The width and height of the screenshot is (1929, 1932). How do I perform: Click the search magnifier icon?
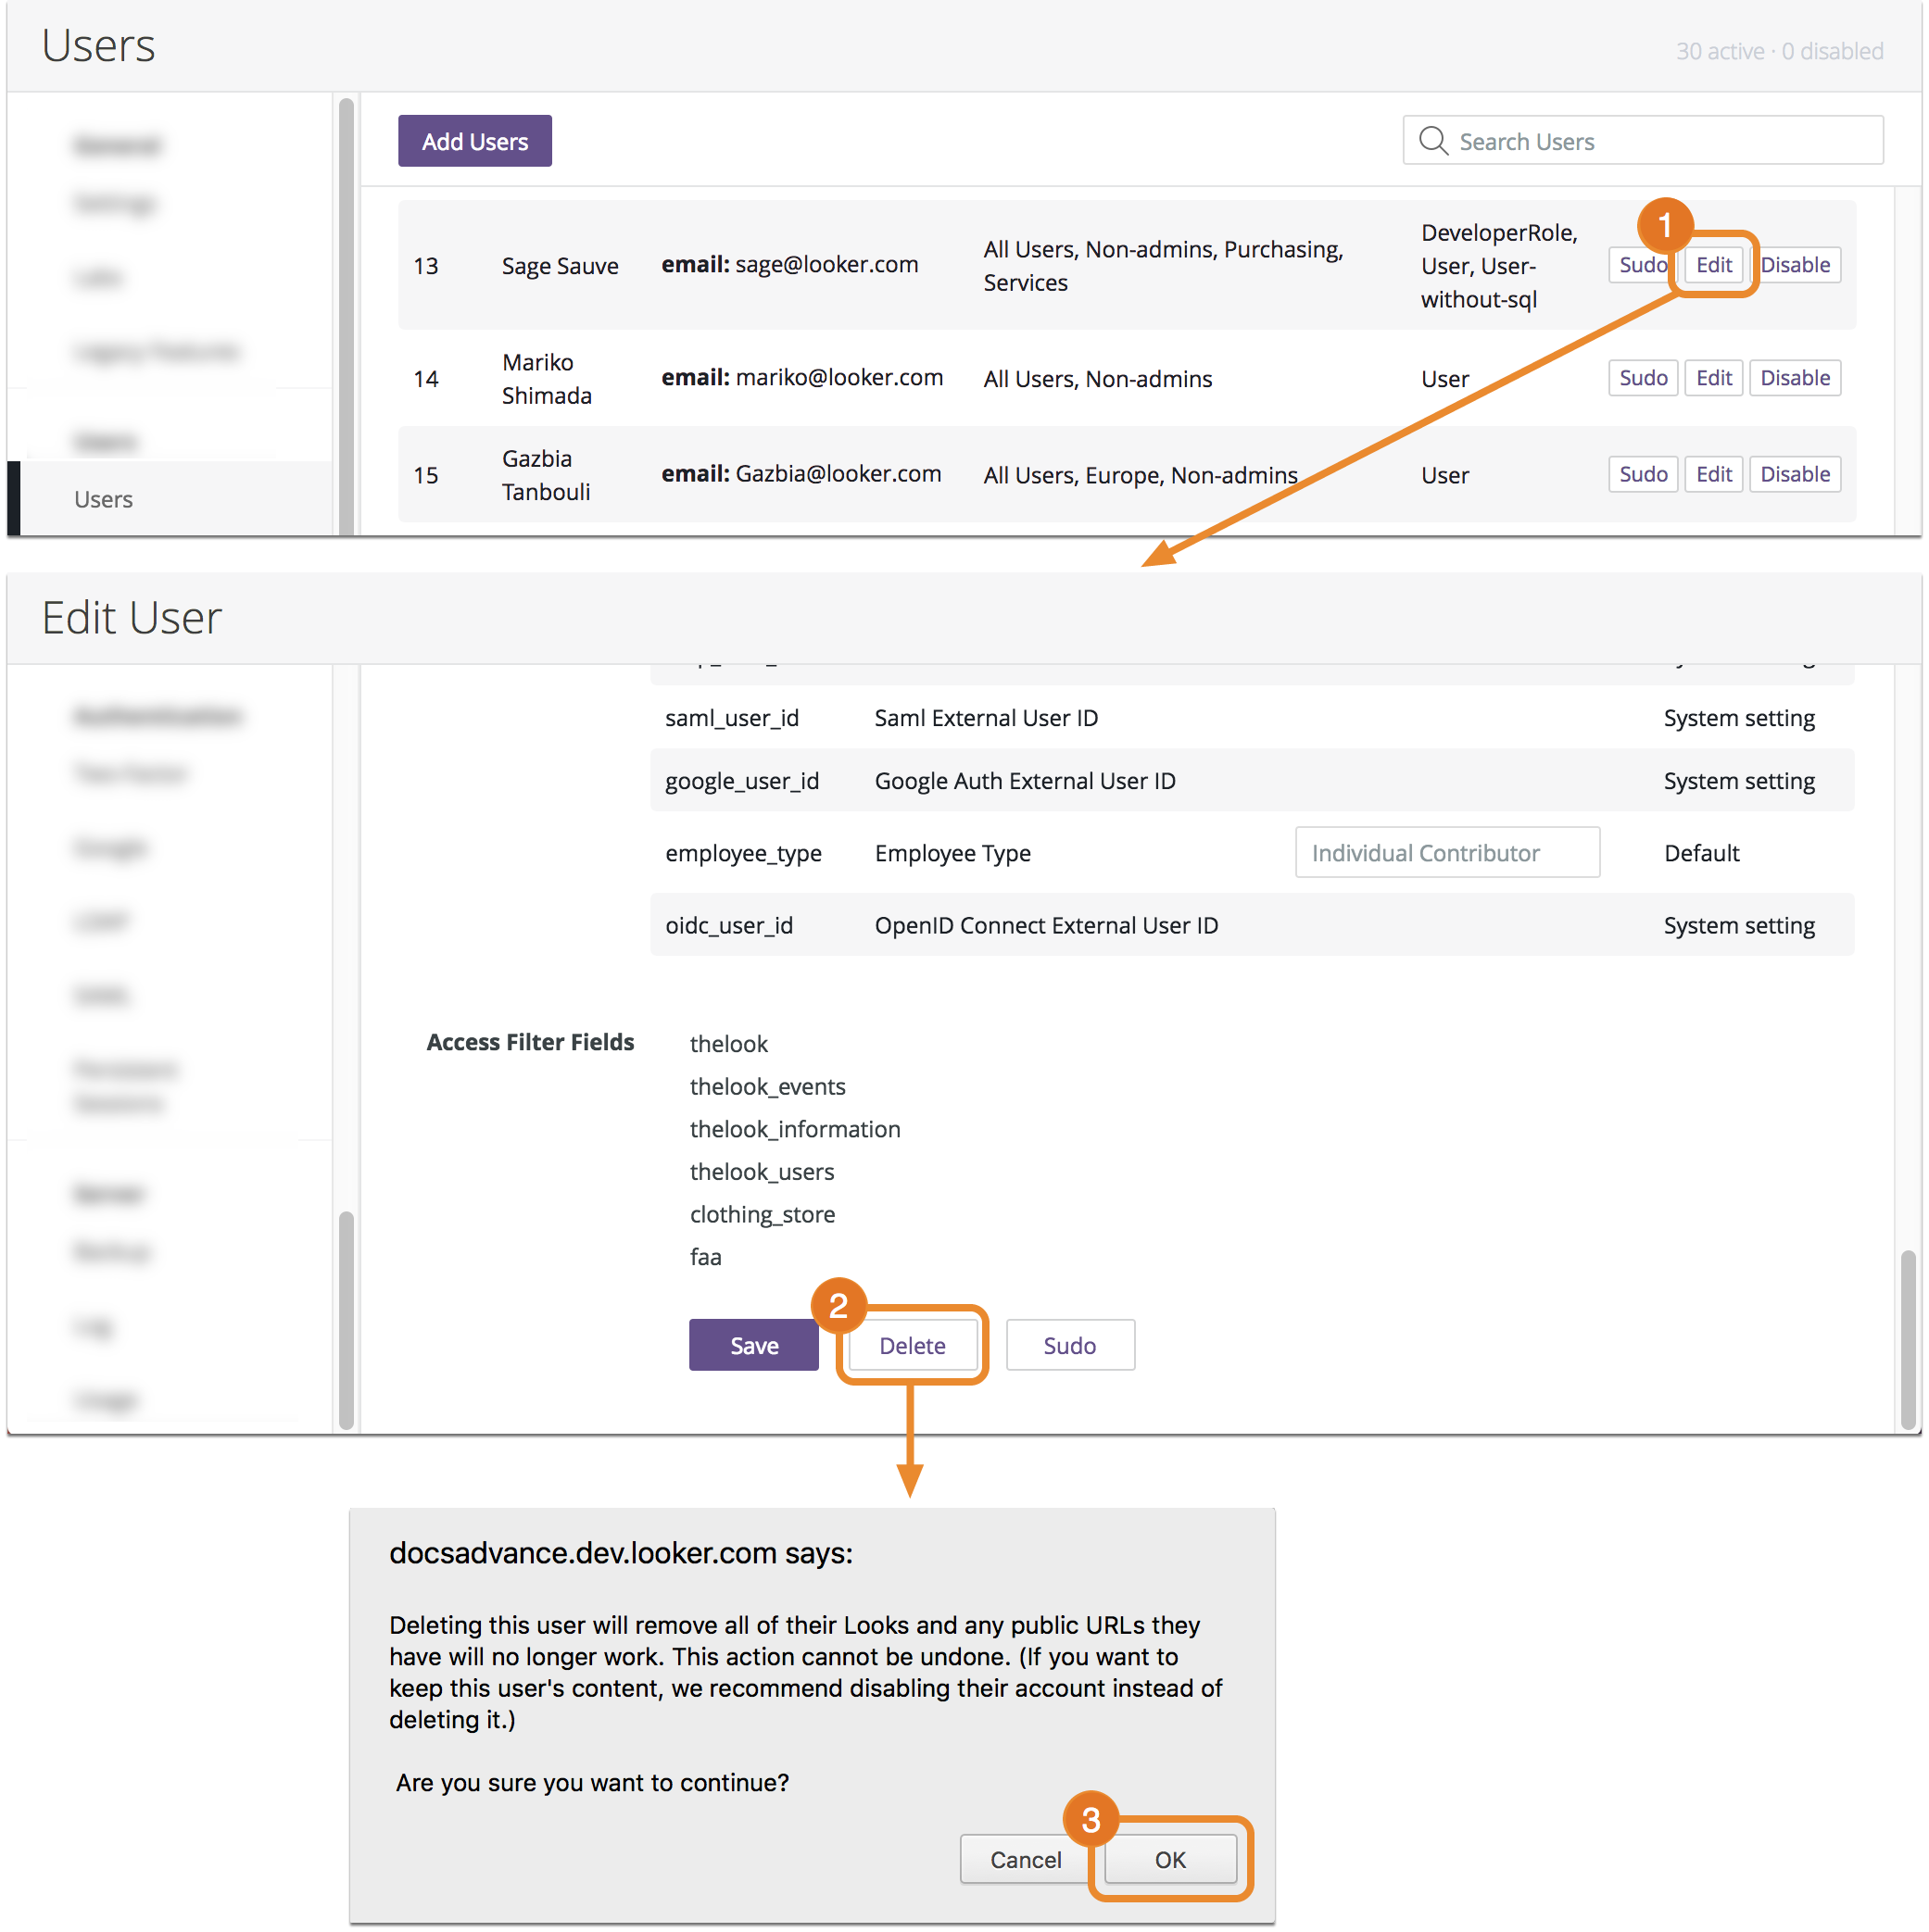(x=1431, y=141)
